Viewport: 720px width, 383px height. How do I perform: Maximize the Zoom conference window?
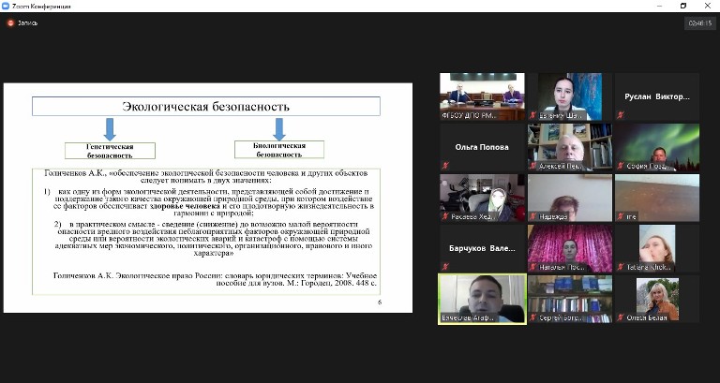click(682, 6)
